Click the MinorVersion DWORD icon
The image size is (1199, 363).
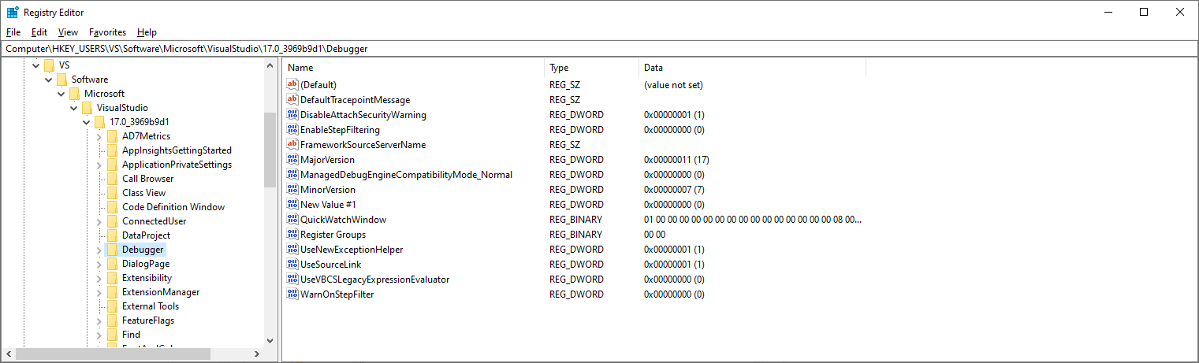click(292, 189)
